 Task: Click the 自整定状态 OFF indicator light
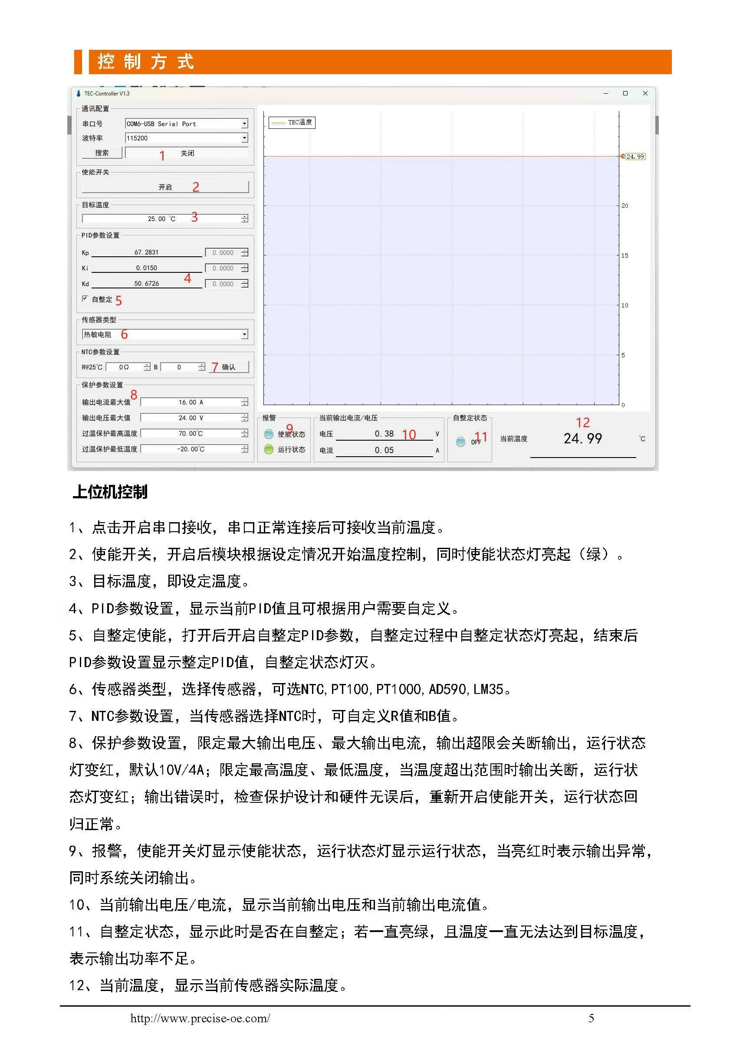(461, 442)
